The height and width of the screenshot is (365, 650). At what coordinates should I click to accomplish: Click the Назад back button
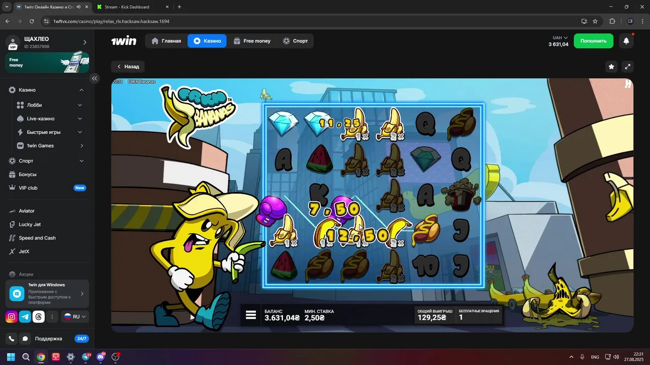point(128,66)
